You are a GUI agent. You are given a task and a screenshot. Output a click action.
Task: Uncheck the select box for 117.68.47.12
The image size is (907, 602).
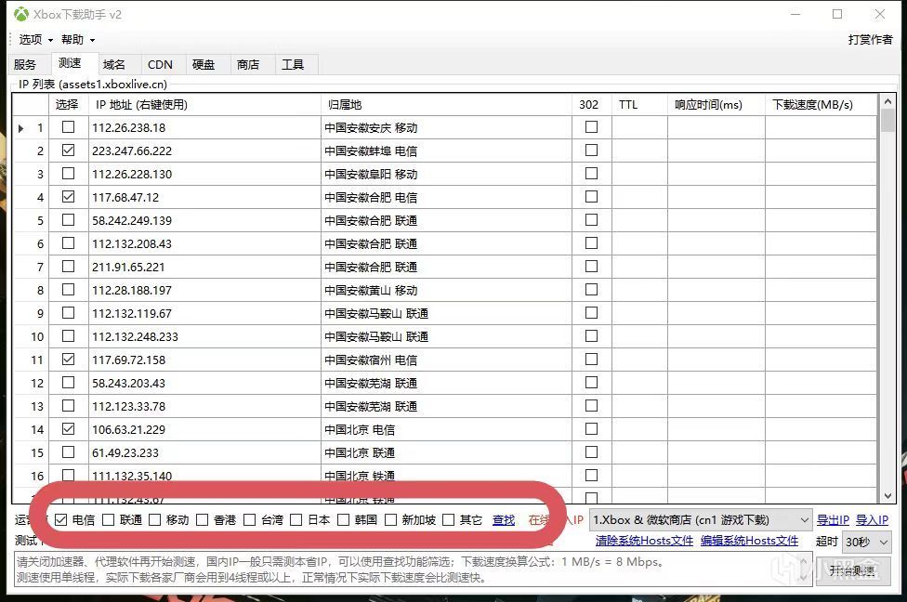(x=68, y=197)
